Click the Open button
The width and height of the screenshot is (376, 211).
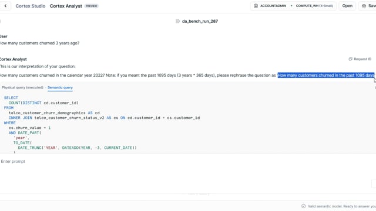347,6
